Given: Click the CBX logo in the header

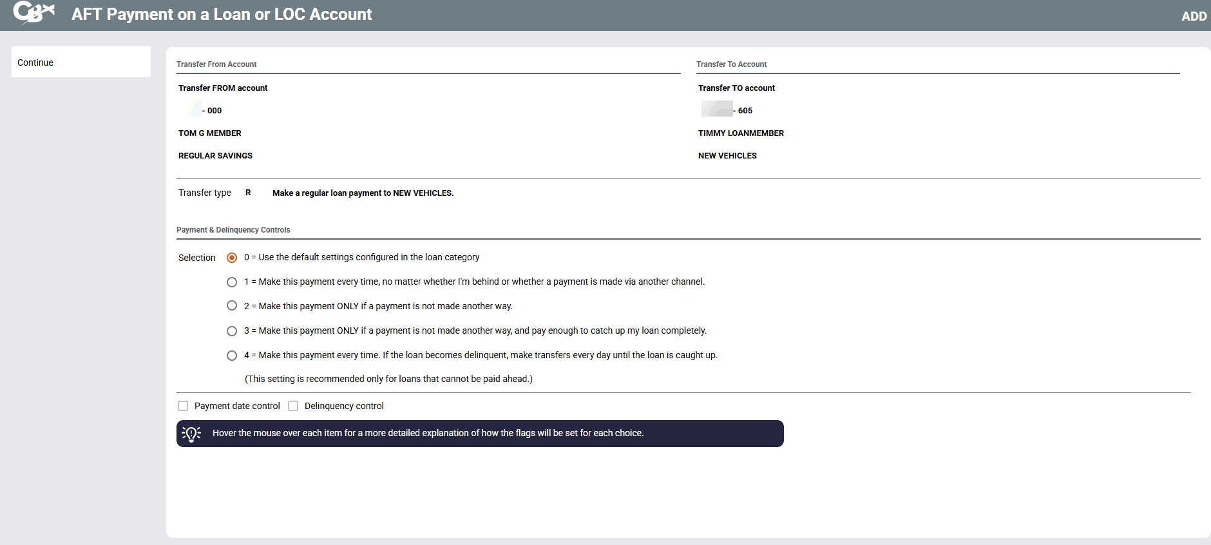Looking at the screenshot, I should (x=33, y=13).
